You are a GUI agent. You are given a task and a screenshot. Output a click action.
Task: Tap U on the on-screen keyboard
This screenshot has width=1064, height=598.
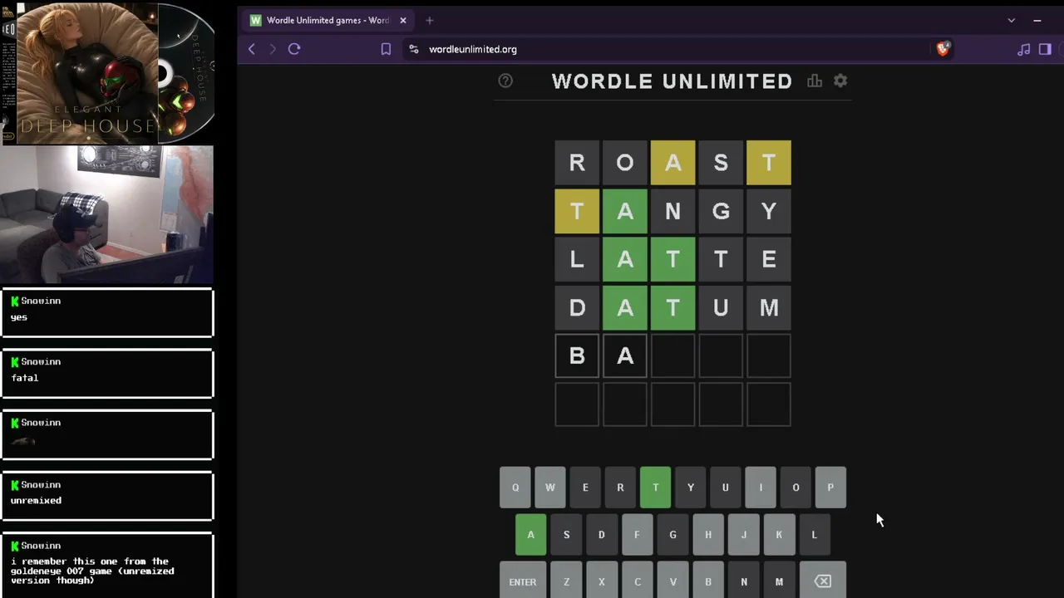pos(726,488)
